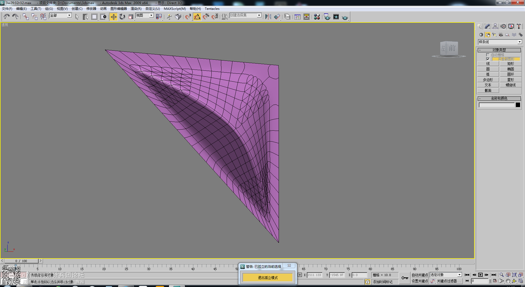Select the Geometry category sphere icon
The image size is (525, 287).
pyautogui.click(x=481, y=35)
